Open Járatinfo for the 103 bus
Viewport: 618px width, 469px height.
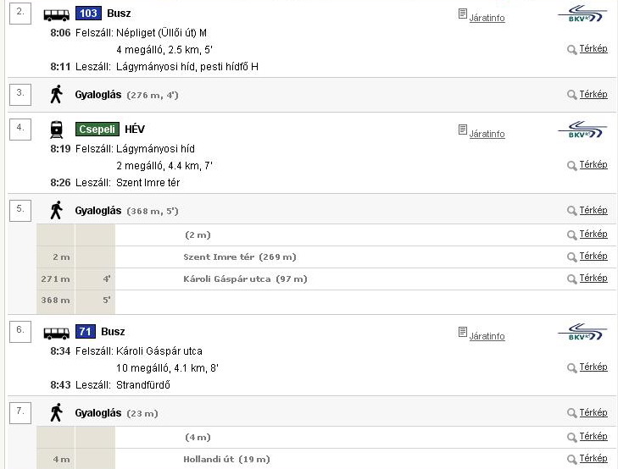487,18
